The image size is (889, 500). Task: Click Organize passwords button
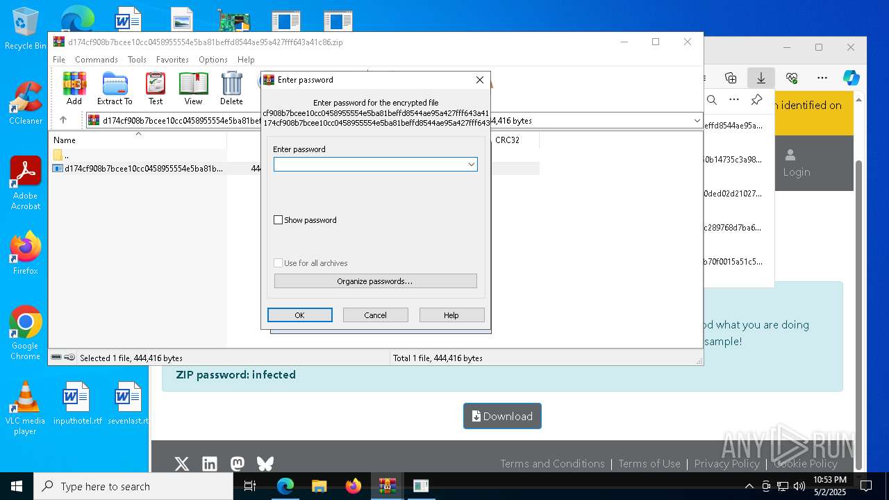tap(376, 281)
